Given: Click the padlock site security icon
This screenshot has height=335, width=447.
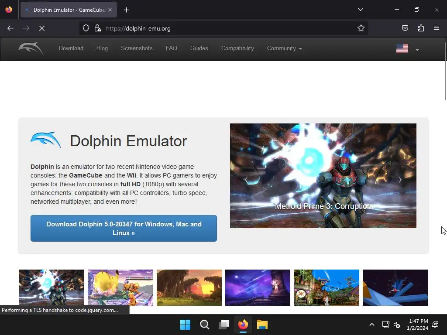Looking at the screenshot, I should (98, 28).
